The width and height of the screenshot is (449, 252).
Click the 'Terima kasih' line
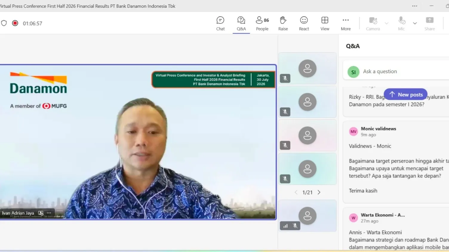point(363,191)
